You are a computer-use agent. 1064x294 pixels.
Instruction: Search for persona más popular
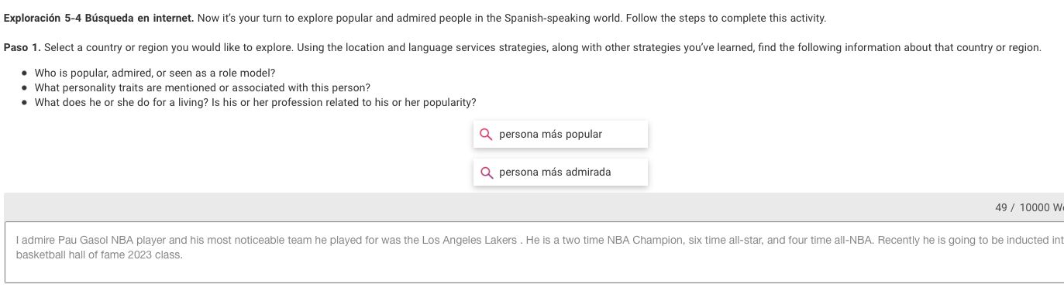[560, 135]
